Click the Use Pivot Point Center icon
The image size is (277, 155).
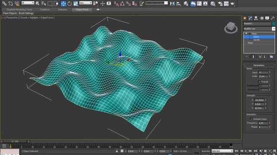95,3
